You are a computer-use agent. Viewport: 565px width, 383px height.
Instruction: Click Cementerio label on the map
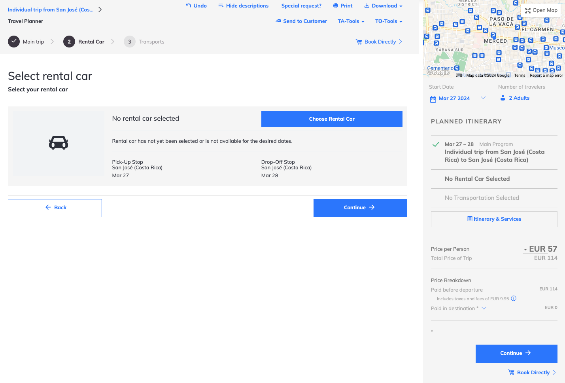[440, 68]
